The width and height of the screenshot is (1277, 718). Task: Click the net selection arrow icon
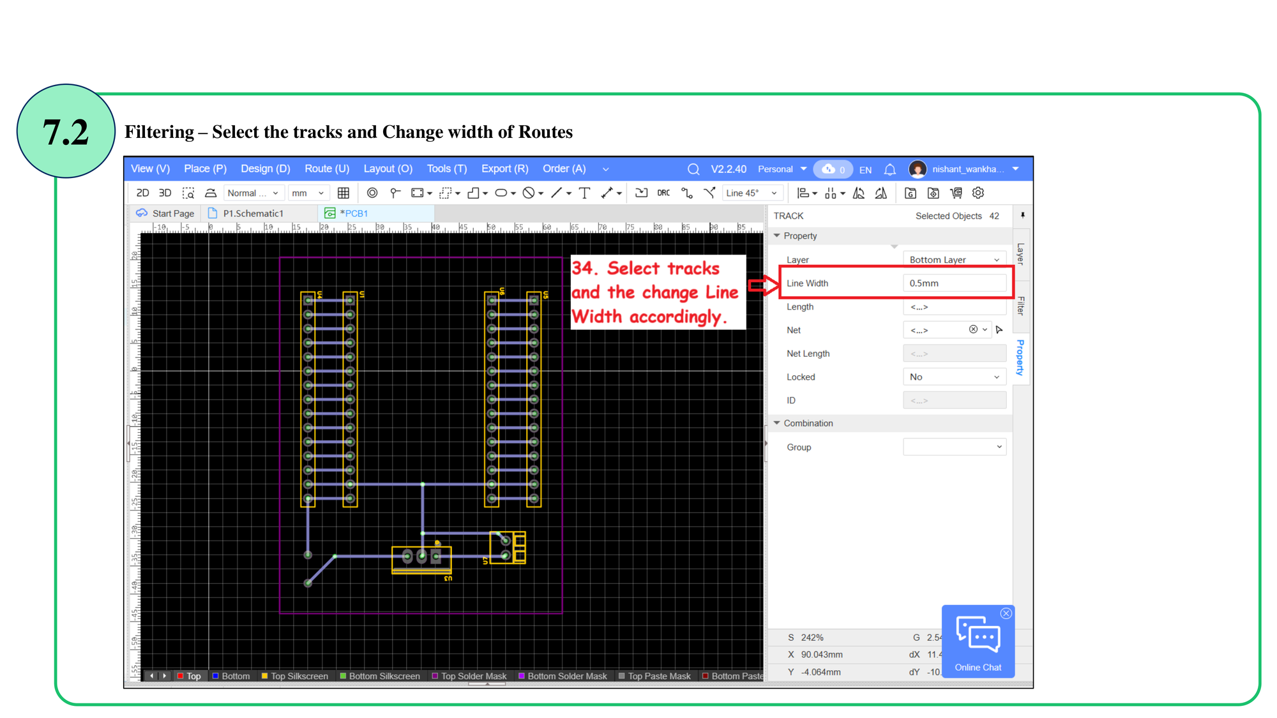pyautogui.click(x=999, y=330)
